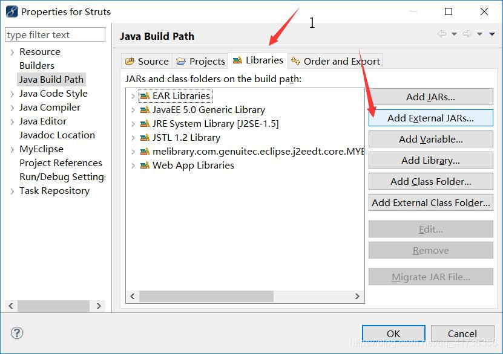Click the Source tab folder icon

(x=130, y=61)
